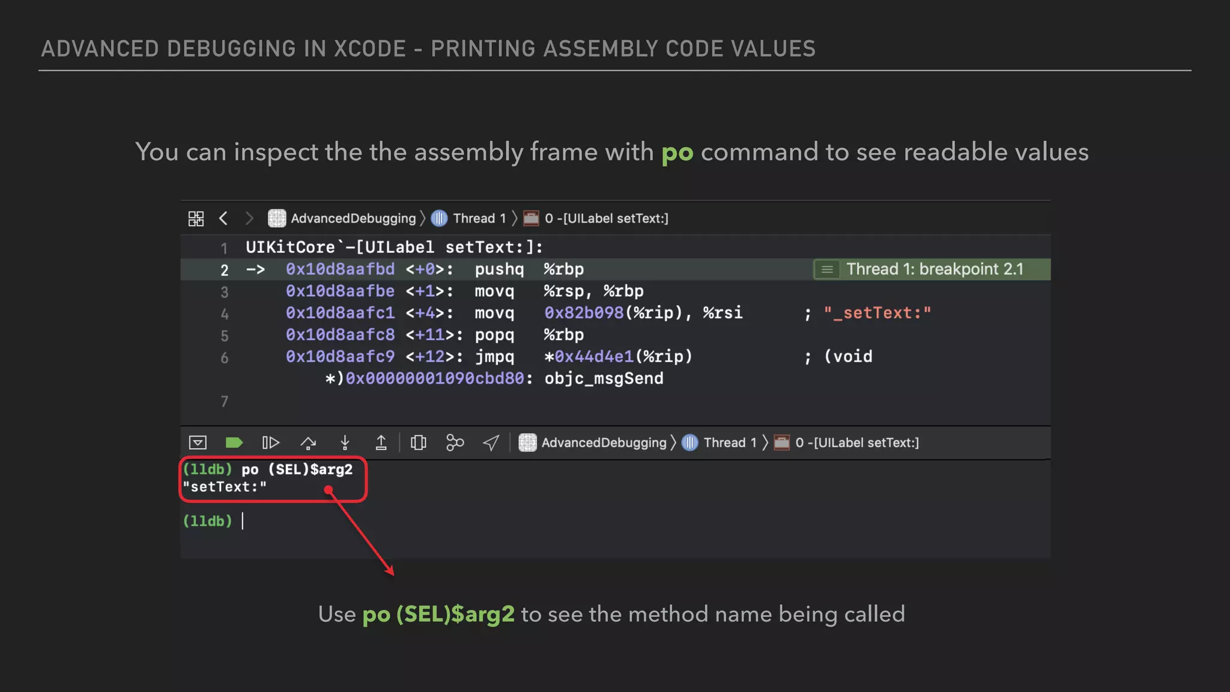Click the Thread 1: breakpoint 2.1 annotation
The image size is (1230, 692).
point(931,269)
